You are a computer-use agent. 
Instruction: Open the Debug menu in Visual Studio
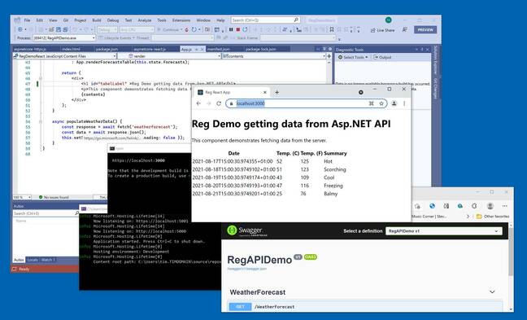(x=113, y=20)
